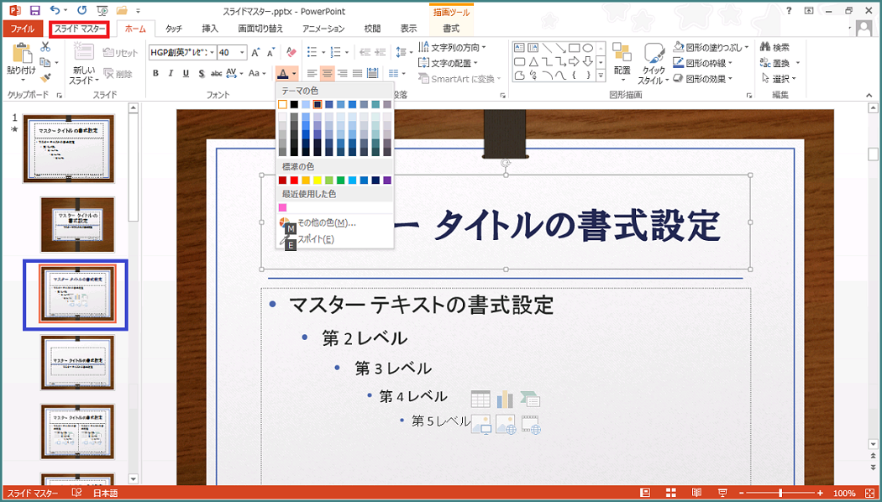Open the Aa change case dropdown
Screen dimensions: 882x502
pyautogui.click(x=257, y=73)
